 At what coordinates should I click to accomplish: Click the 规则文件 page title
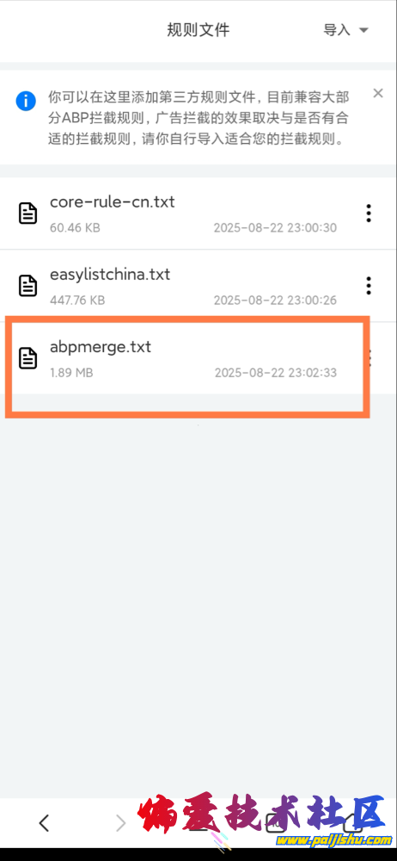[x=198, y=29]
